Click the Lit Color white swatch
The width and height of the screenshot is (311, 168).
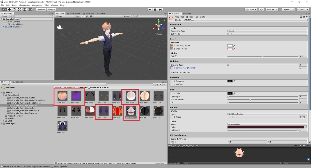(230, 45)
